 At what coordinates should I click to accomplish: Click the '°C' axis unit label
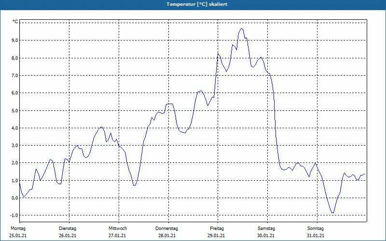(15, 22)
